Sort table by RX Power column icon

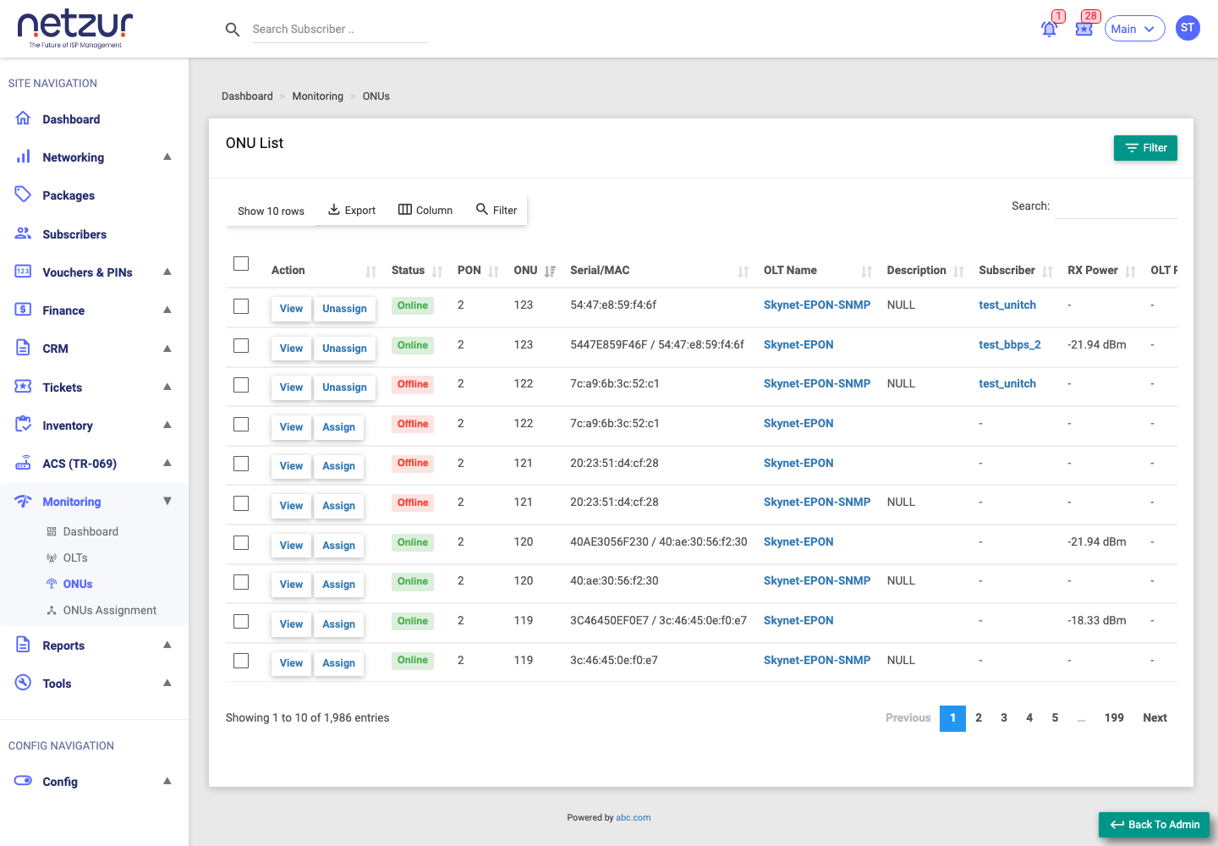[x=1131, y=272]
